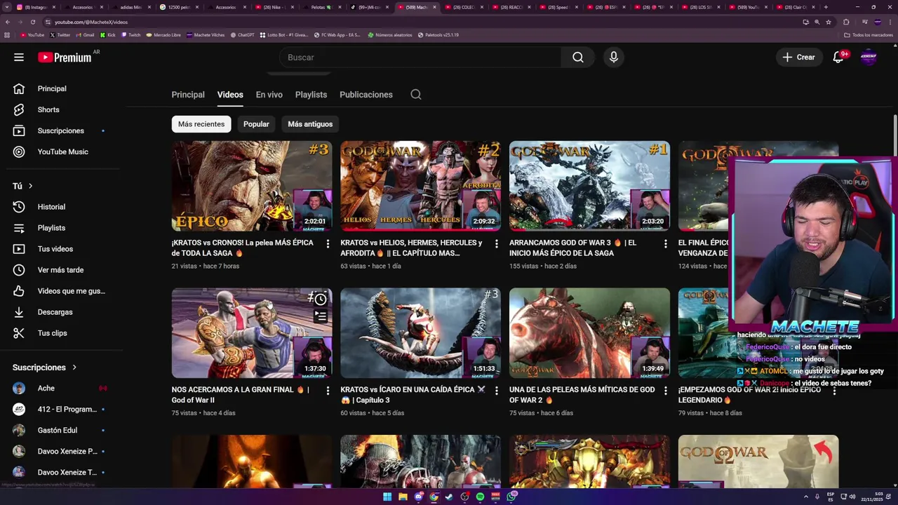The height and width of the screenshot is (505, 898).
Task: Open options for KRATOS vs CRONOS video
Action: coord(328,243)
